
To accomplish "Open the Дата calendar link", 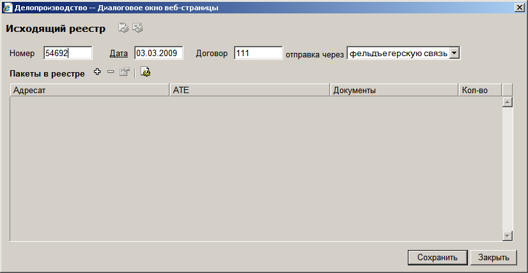I will (x=119, y=54).
